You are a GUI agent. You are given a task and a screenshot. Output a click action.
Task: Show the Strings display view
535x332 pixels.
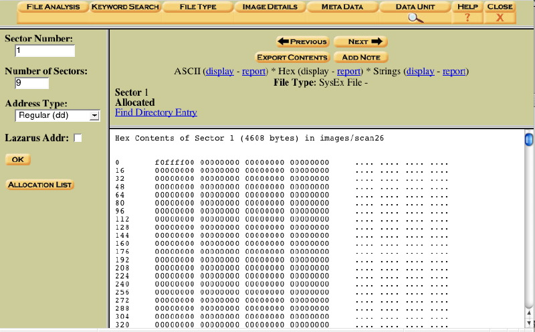pyautogui.click(x=421, y=72)
